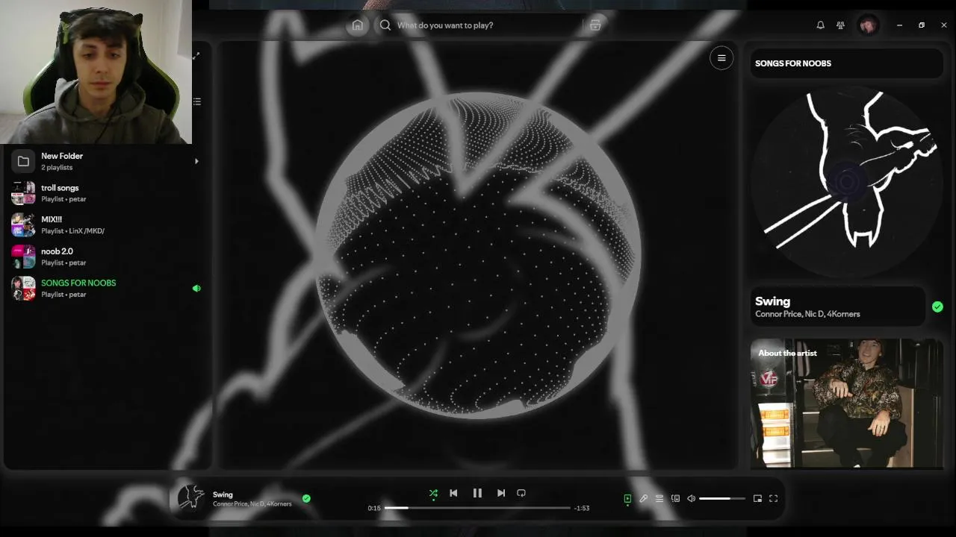Open noob 2.0 playlist
Viewport: 956px width, 537px height.
(106, 257)
